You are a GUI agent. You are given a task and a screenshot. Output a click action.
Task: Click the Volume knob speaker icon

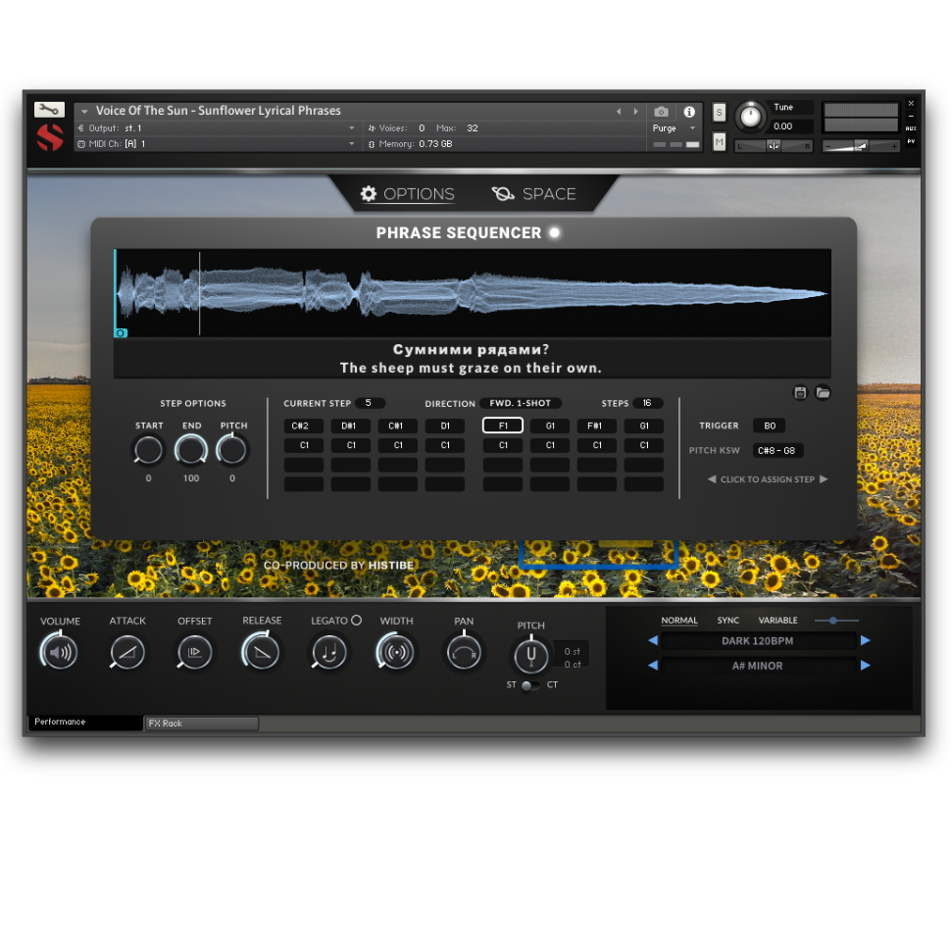click(x=60, y=652)
